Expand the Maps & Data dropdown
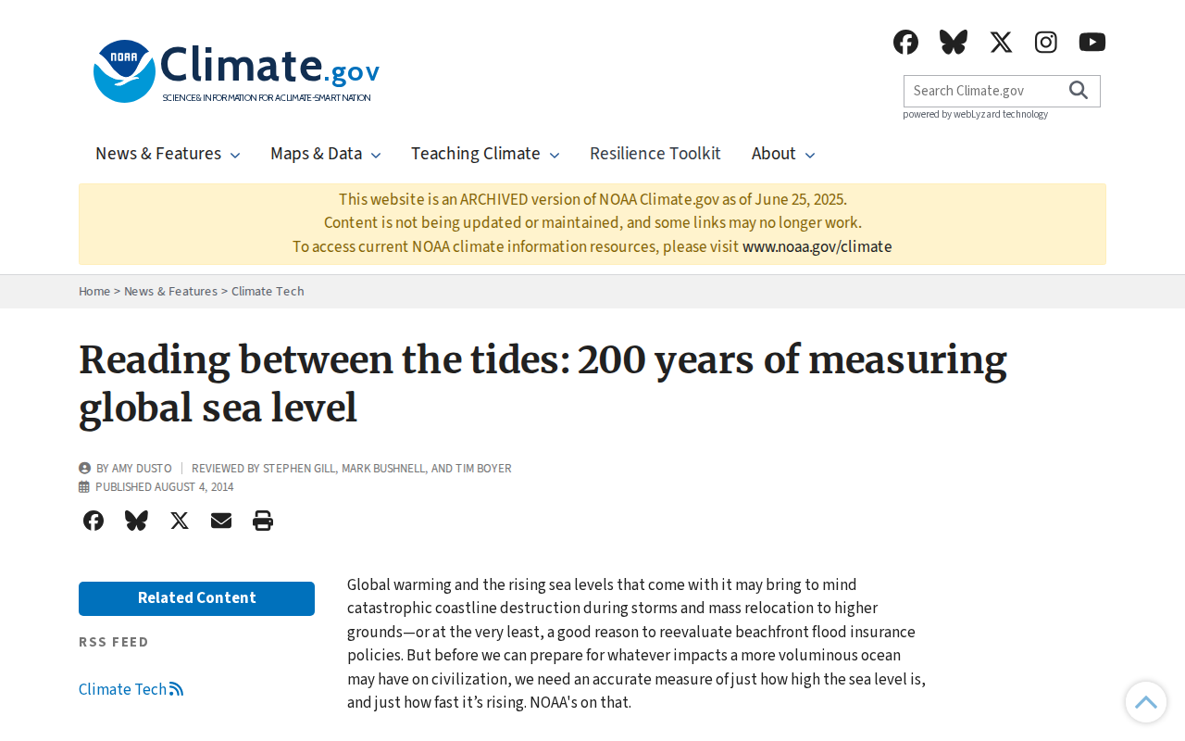Viewport: 1185px width, 741px height. 326,154
